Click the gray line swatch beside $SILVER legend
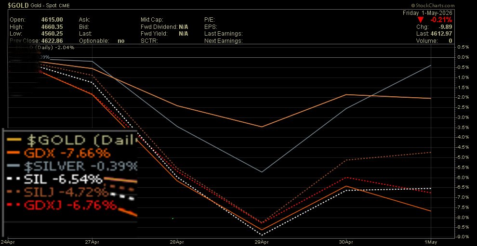This screenshot has height=246, width=477. [14, 167]
